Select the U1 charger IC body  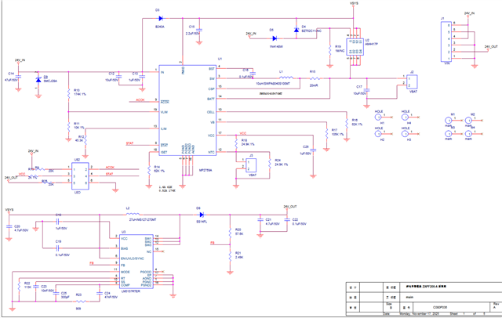(x=187, y=110)
